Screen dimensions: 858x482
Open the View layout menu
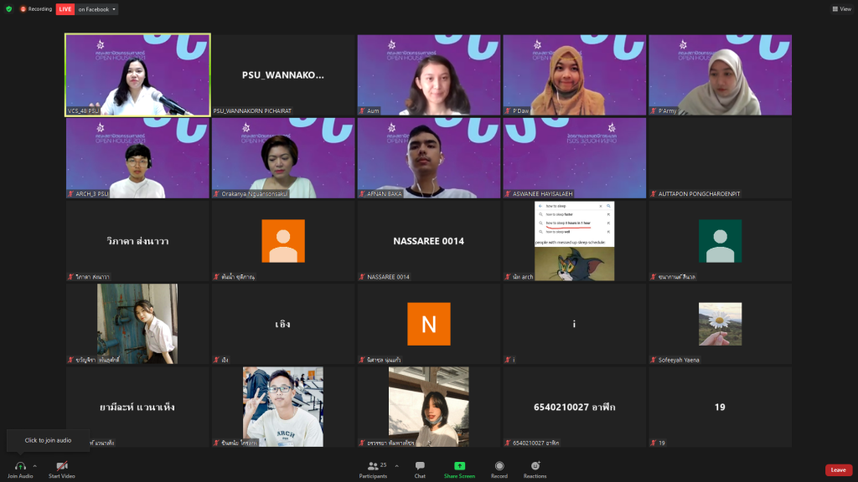pyautogui.click(x=840, y=9)
